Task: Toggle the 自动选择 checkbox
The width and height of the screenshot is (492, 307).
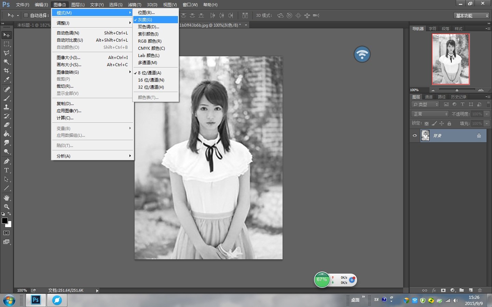Action: pos(26,15)
